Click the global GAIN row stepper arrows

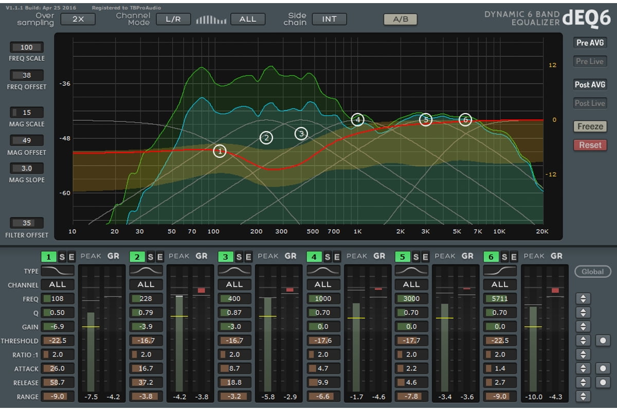tap(583, 326)
